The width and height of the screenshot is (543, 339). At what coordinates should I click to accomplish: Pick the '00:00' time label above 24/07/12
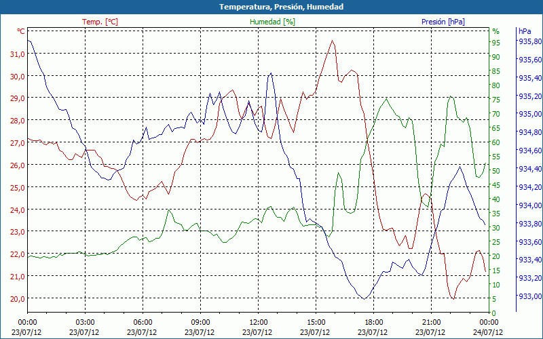[x=489, y=323]
